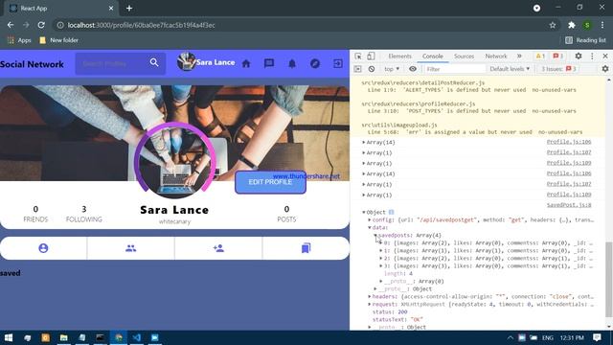Select the following add-person tab icon
Screen dimensions: 613x345
[x=218, y=248]
